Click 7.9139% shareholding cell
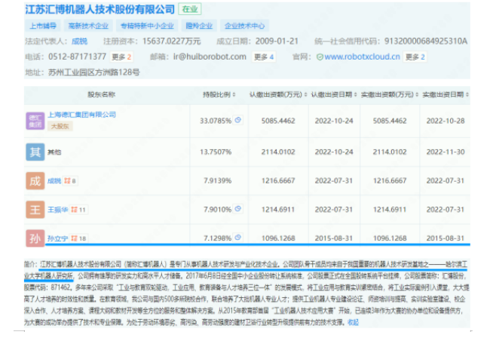The height and width of the screenshot is (338, 490). click(218, 181)
